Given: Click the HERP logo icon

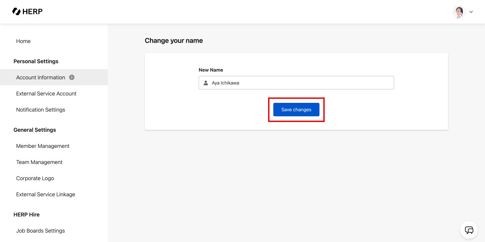Looking at the screenshot, I should point(16,11).
